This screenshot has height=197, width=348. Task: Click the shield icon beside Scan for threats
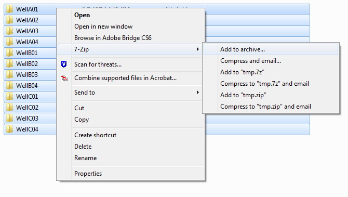click(x=64, y=64)
